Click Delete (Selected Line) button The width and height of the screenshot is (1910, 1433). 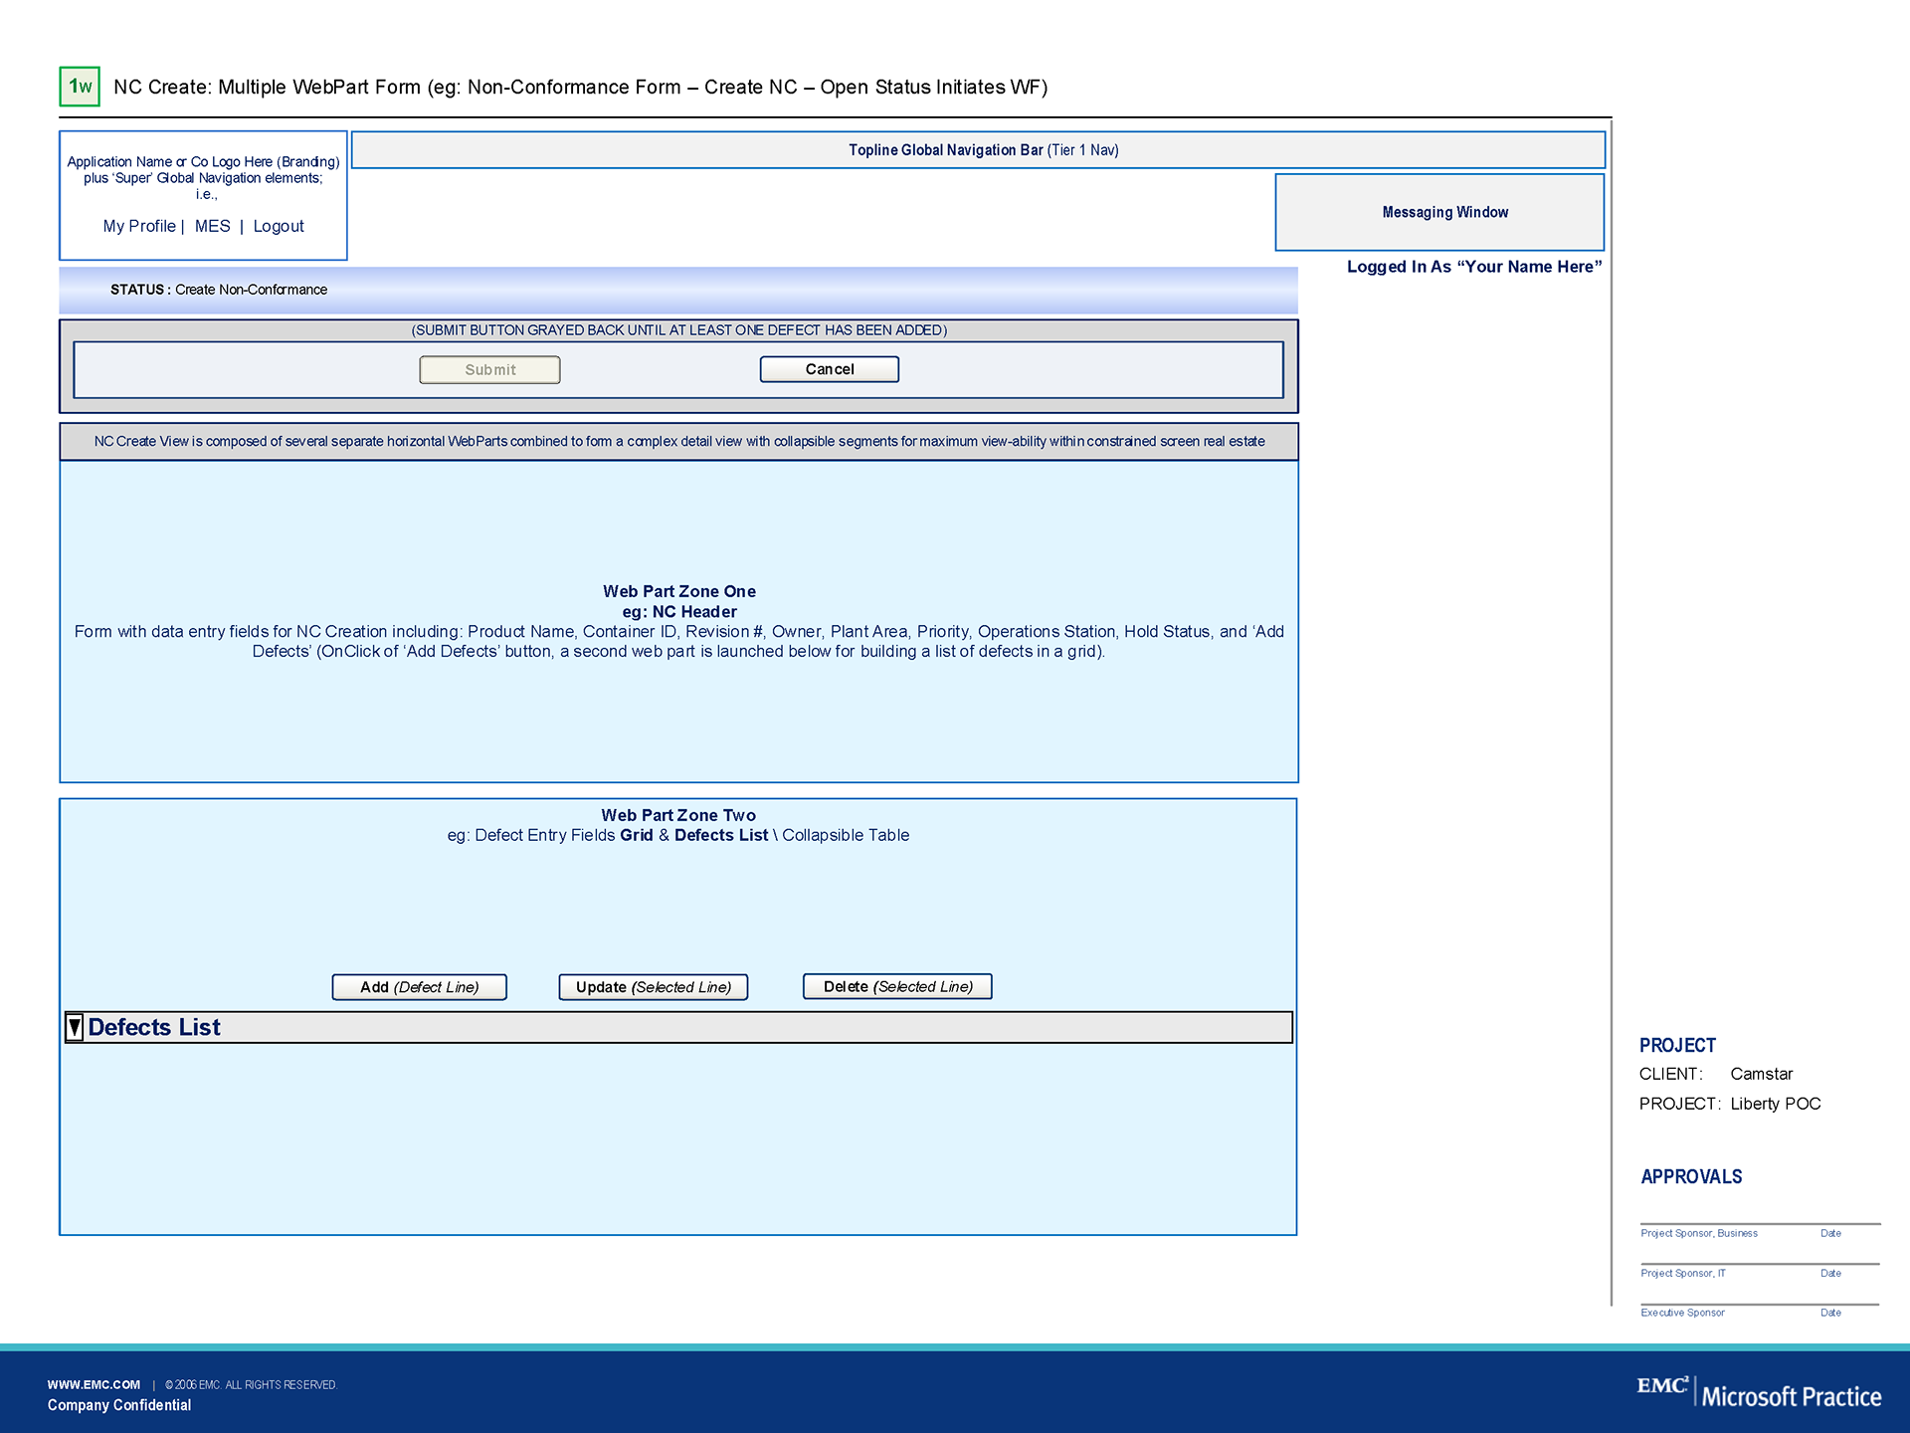coord(897,986)
